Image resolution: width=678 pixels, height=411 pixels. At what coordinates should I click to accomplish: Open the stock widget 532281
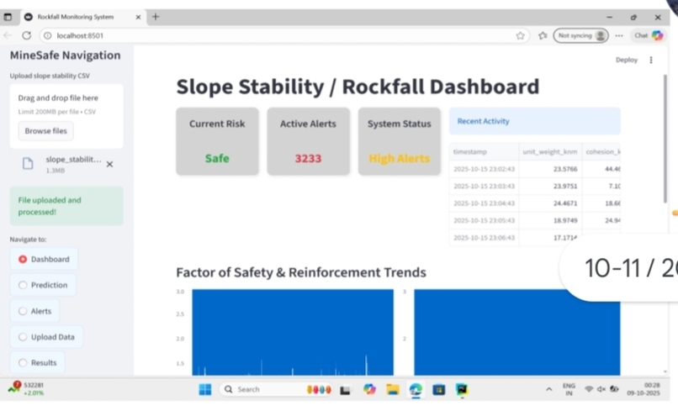[27, 388]
